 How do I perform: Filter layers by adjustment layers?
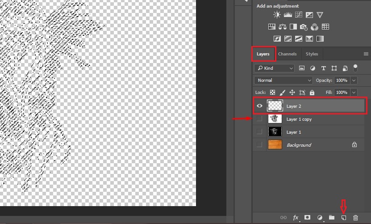(x=313, y=68)
